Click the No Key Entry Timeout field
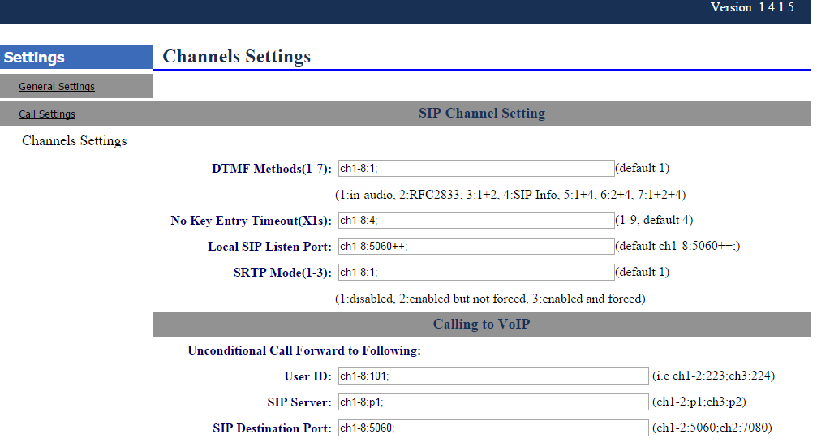This screenshot has width=817, height=447. pyautogui.click(x=475, y=220)
